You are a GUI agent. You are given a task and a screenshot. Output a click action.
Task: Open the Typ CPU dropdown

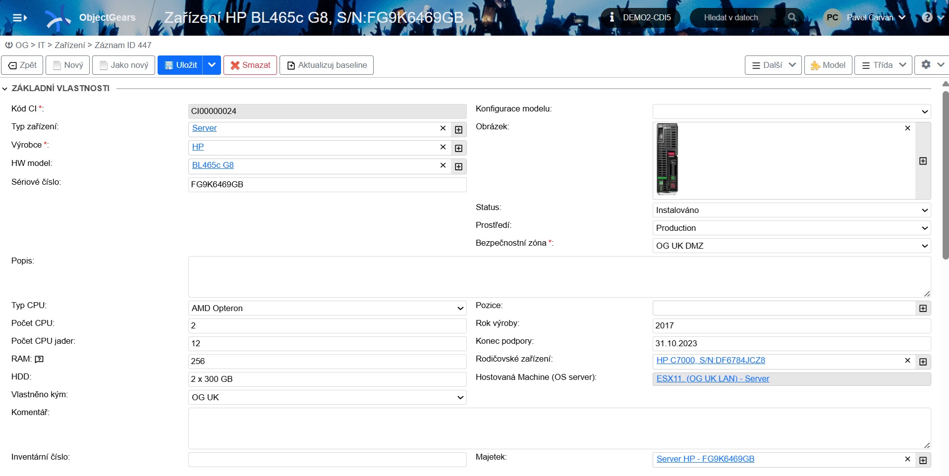click(x=327, y=308)
